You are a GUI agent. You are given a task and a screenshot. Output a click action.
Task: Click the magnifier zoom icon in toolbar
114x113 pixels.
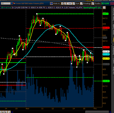click(65, 4)
